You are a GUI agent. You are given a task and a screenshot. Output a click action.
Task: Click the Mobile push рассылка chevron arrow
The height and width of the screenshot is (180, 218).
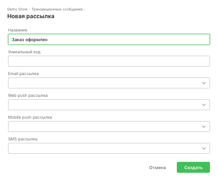pyautogui.click(x=204, y=127)
